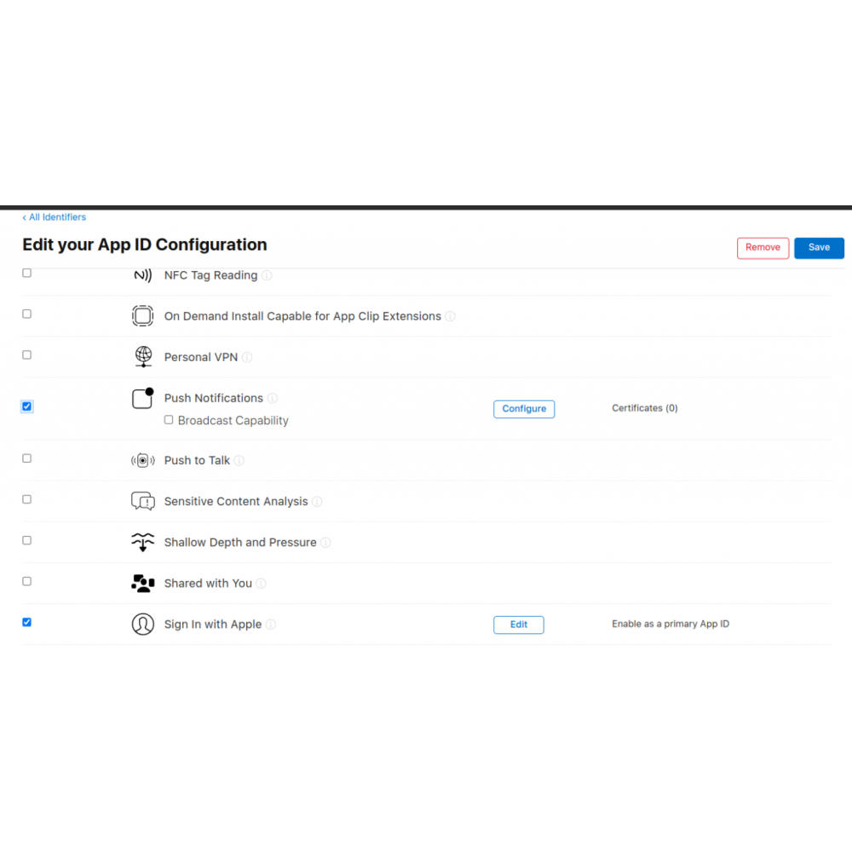Click the App Clip Extensions capability icon
Viewport: 852px width, 852px height.
click(142, 316)
